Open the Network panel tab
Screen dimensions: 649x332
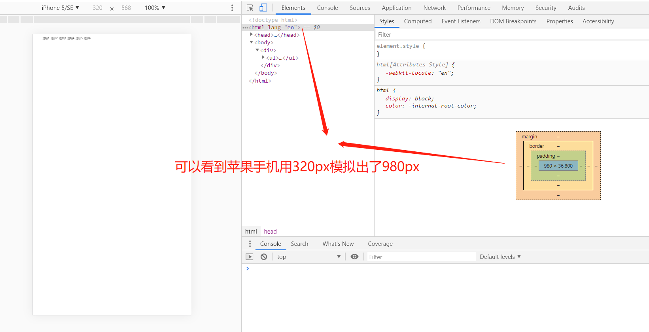(435, 8)
